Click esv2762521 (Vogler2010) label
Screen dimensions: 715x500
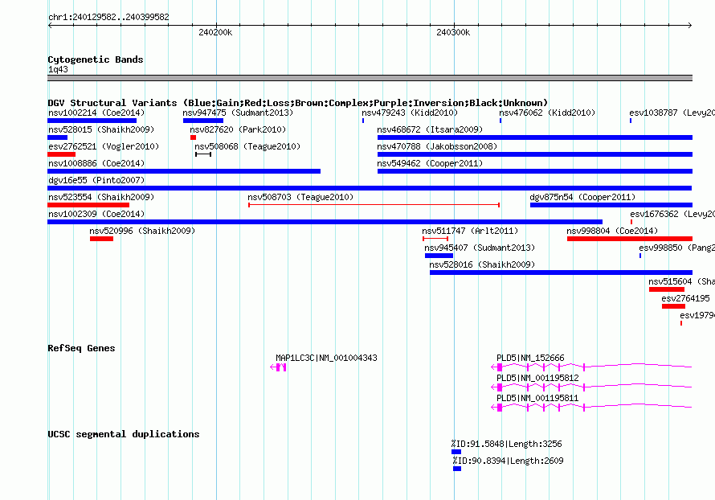(x=104, y=146)
